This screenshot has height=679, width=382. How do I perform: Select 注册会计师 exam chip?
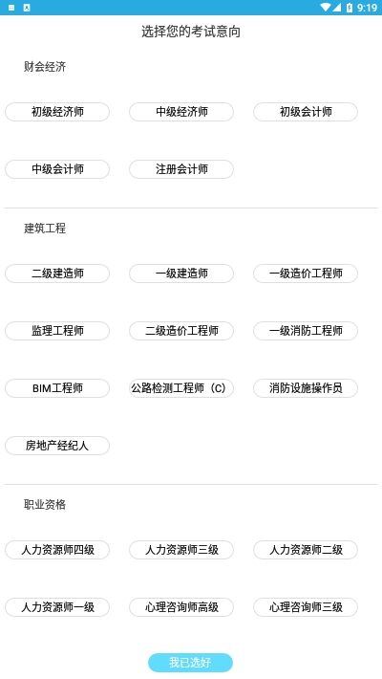coord(181,169)
